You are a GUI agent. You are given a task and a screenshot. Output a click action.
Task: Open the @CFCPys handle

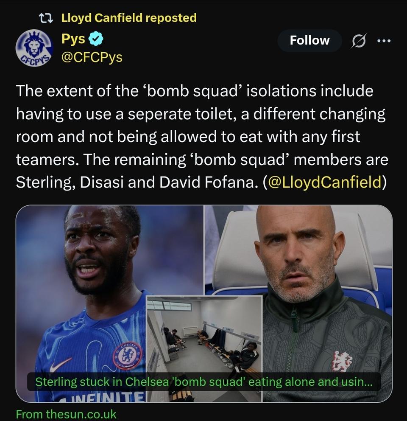pyautogui.click(x=92, y=57)
